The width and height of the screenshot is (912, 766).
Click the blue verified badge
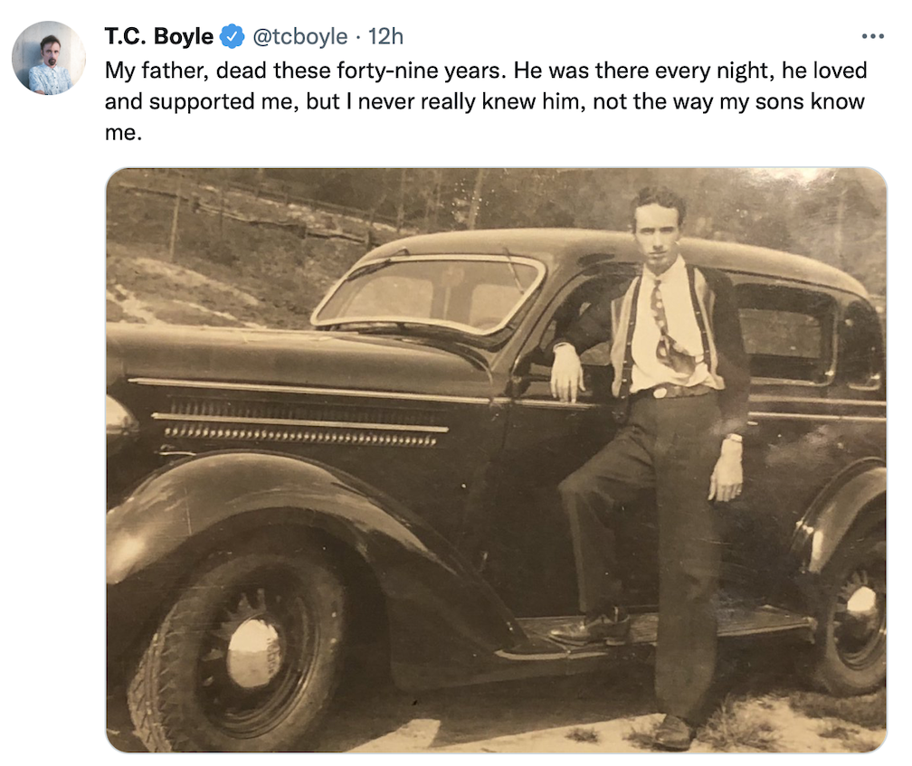[x=233, y=37]
